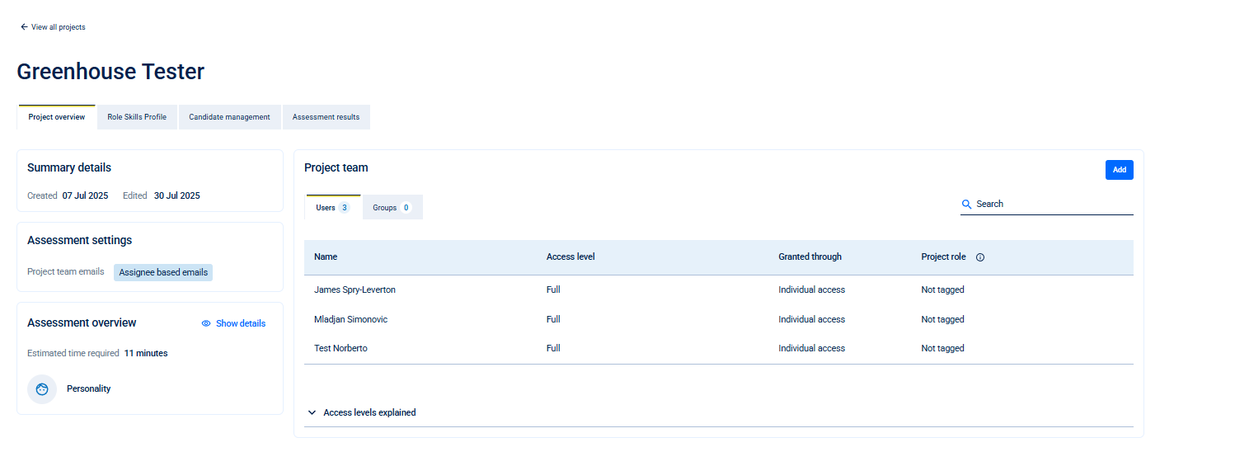Click the Access levels explained label
1235x466 pixels.
point(369,412)
